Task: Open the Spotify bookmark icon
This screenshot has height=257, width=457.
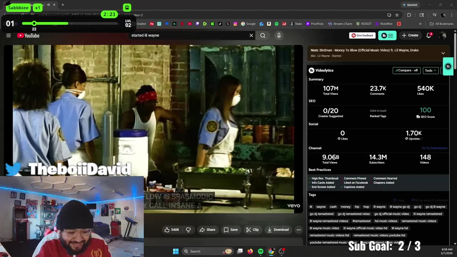Action: 276,24
